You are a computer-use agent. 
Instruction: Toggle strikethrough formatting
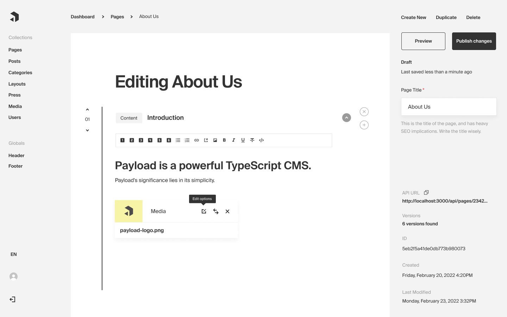tap(252, 140)
